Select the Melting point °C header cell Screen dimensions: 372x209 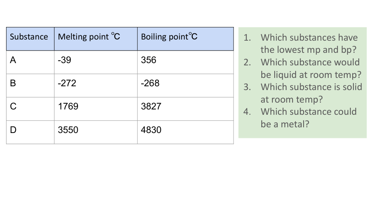point(89,37)
